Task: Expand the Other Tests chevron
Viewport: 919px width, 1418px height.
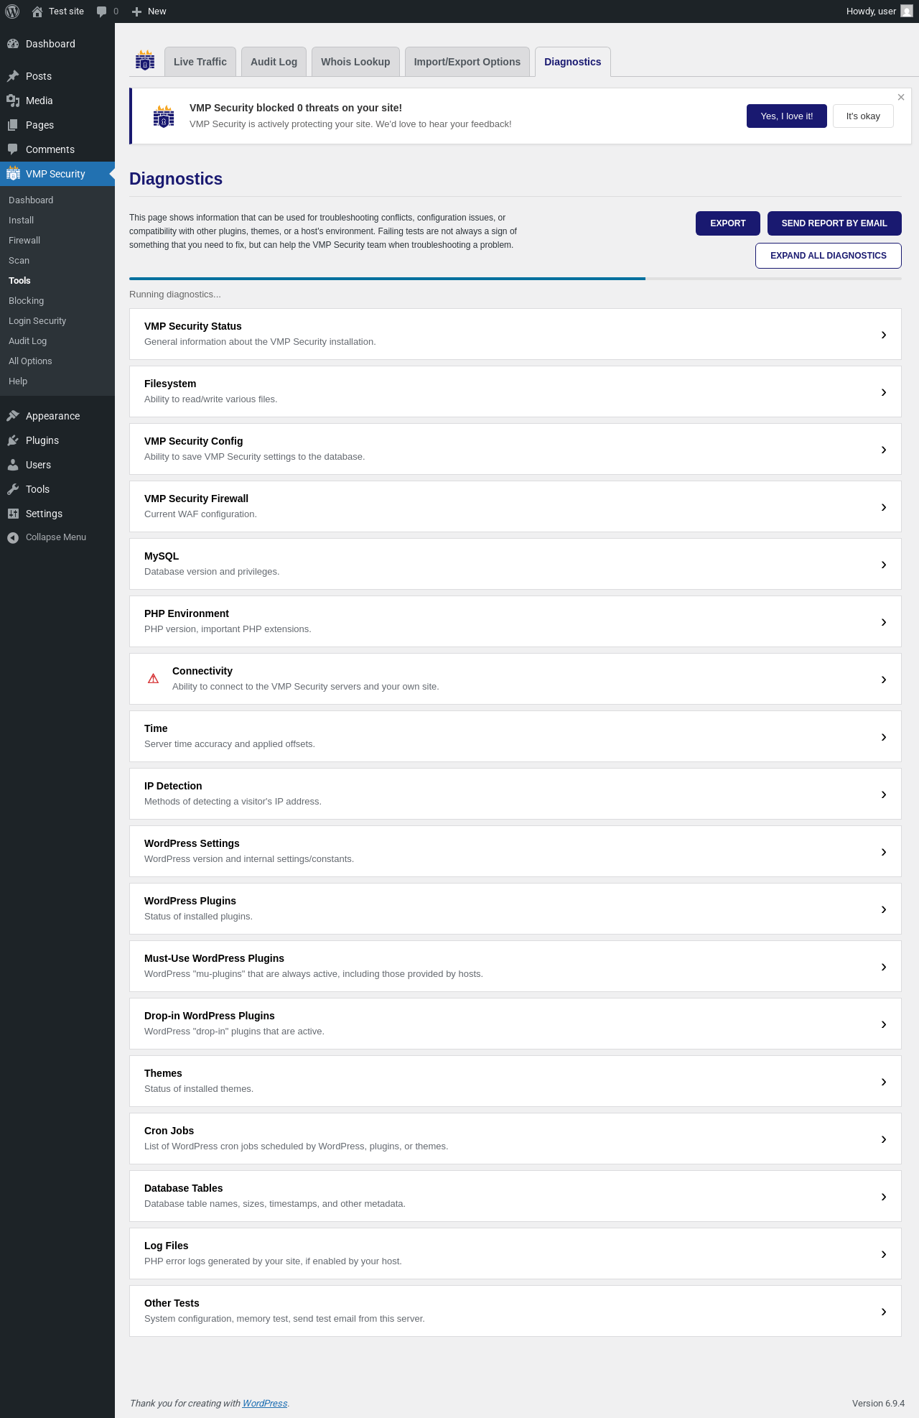Action: pos(884,1312)
